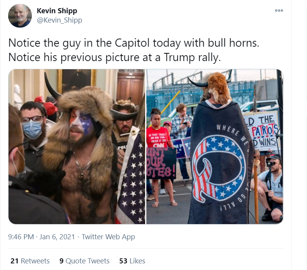This screenshot has height=270, width=307.
Task: Open the Kevin Shipp display name link
Action: tap(57, 11)
